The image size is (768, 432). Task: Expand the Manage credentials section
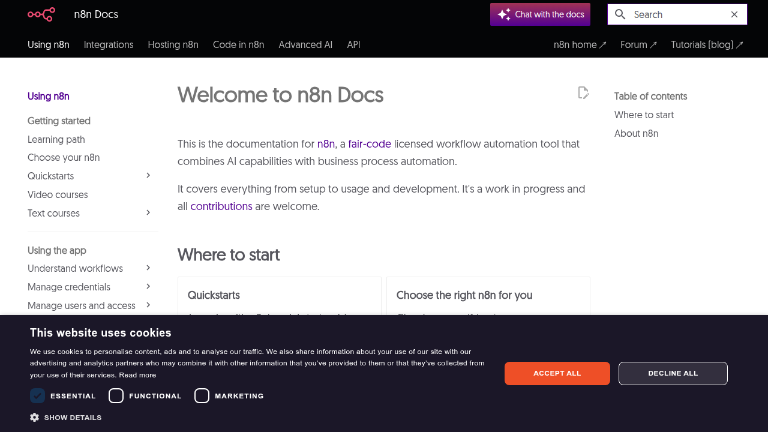coord(148,286)
